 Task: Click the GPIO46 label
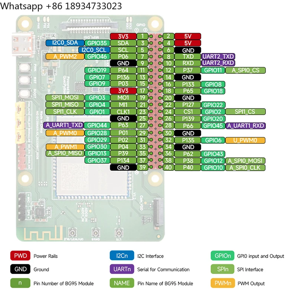pos(97,56)
